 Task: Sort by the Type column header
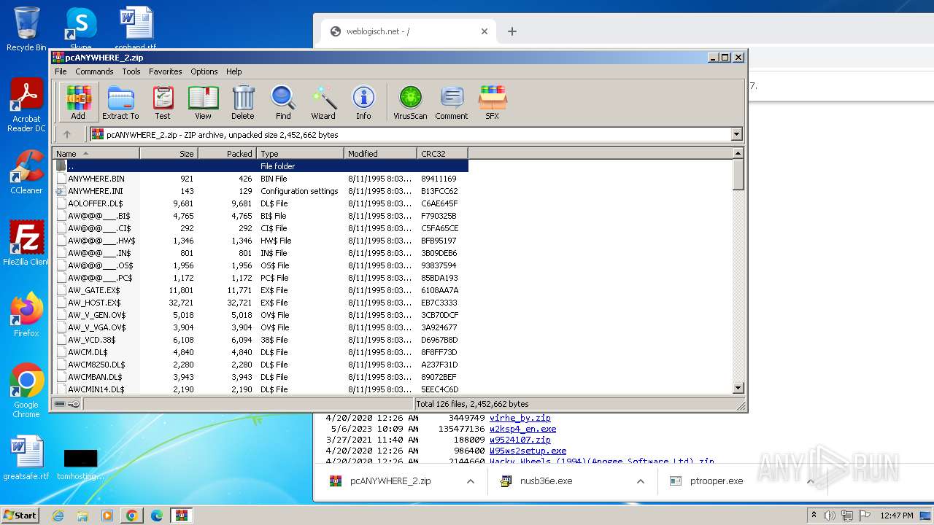[300, 153]
